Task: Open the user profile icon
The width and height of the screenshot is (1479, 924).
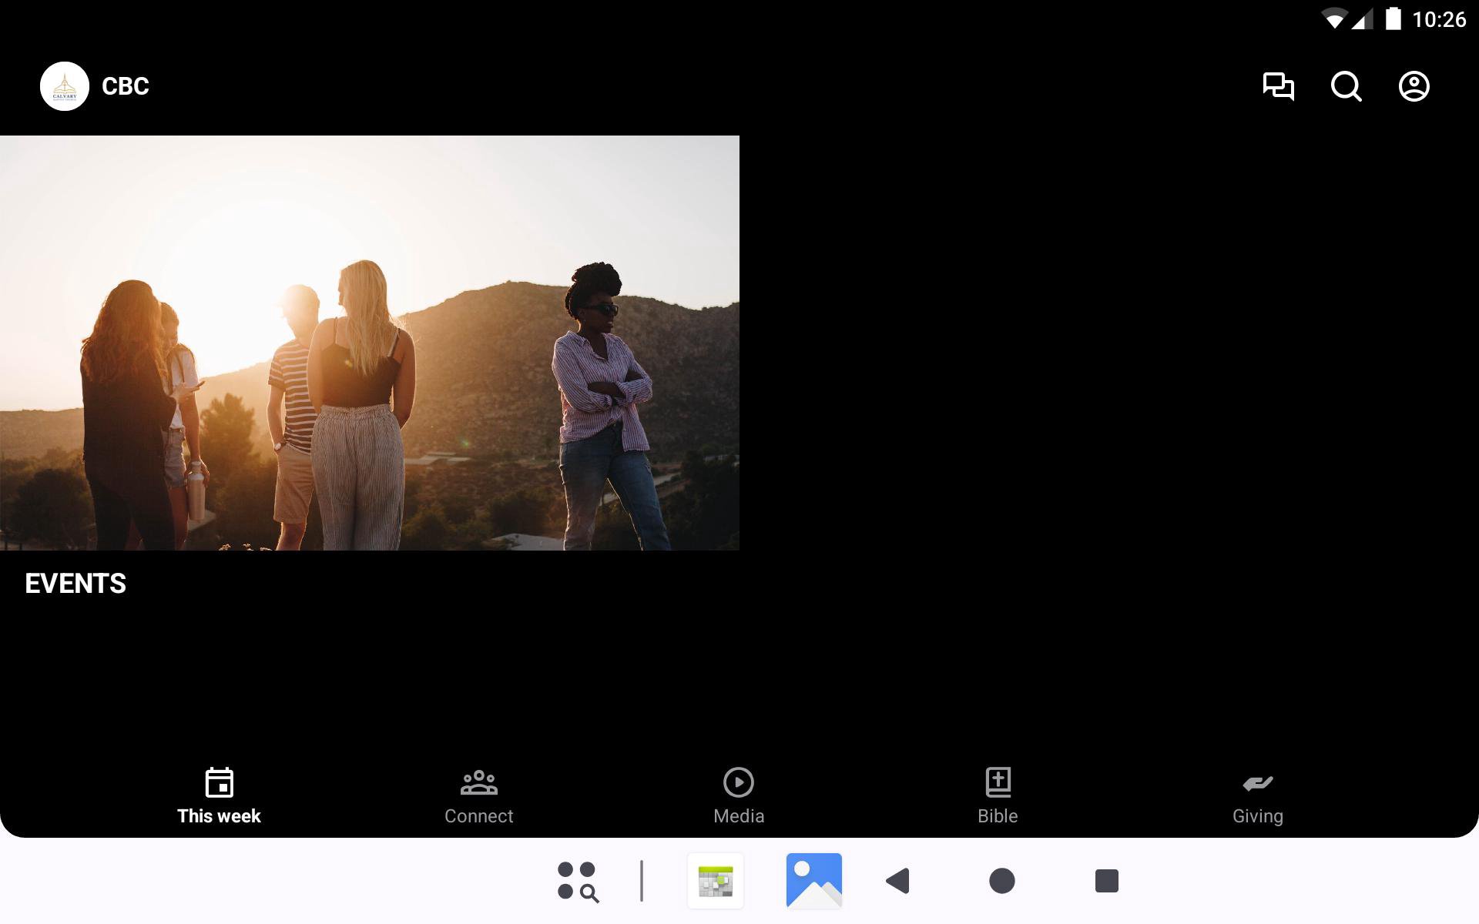Action: point(1414,86)
